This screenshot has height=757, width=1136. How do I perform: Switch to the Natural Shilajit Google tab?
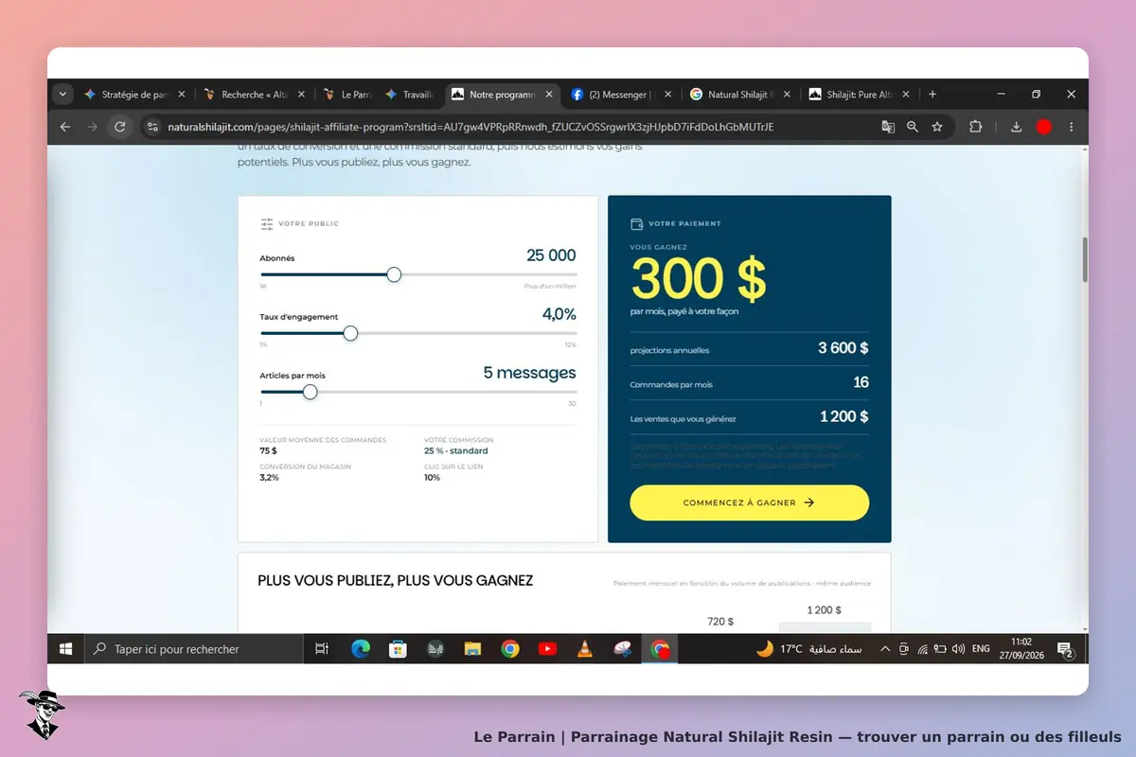click(x=741, y=95)
